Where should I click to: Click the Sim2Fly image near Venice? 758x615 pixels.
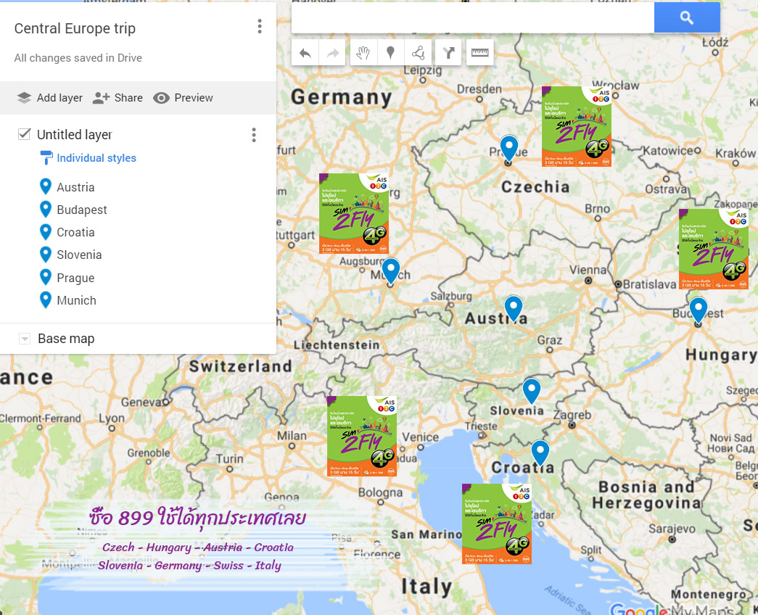tap(362, 436)
